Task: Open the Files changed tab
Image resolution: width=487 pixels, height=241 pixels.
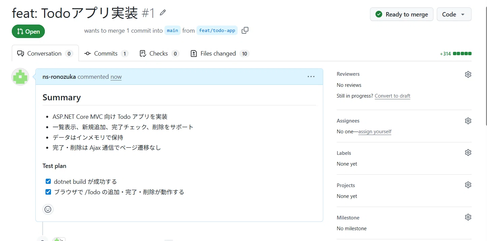Action: coord(220,54)
